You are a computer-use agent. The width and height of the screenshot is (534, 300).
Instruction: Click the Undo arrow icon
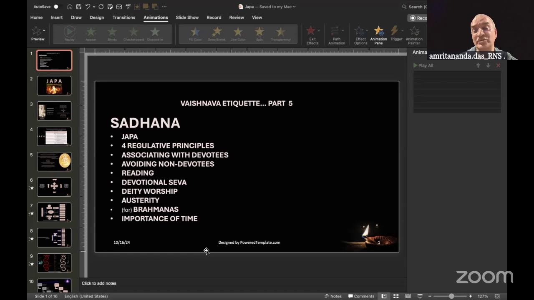pos(88,7)
